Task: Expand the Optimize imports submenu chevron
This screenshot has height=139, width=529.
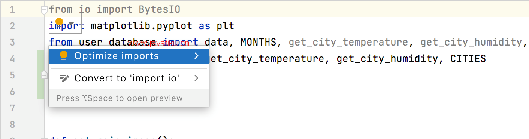Action: 196,56
